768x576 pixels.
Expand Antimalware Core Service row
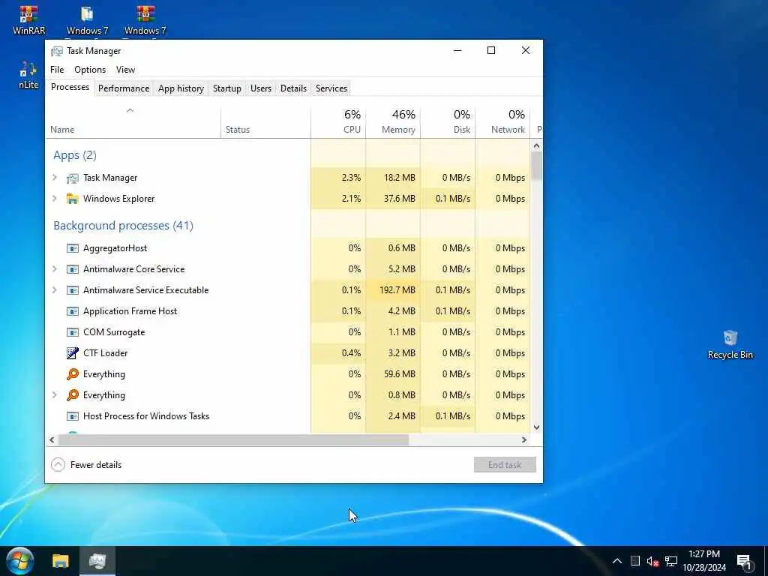pyautogui.click(x=55, y=269)
